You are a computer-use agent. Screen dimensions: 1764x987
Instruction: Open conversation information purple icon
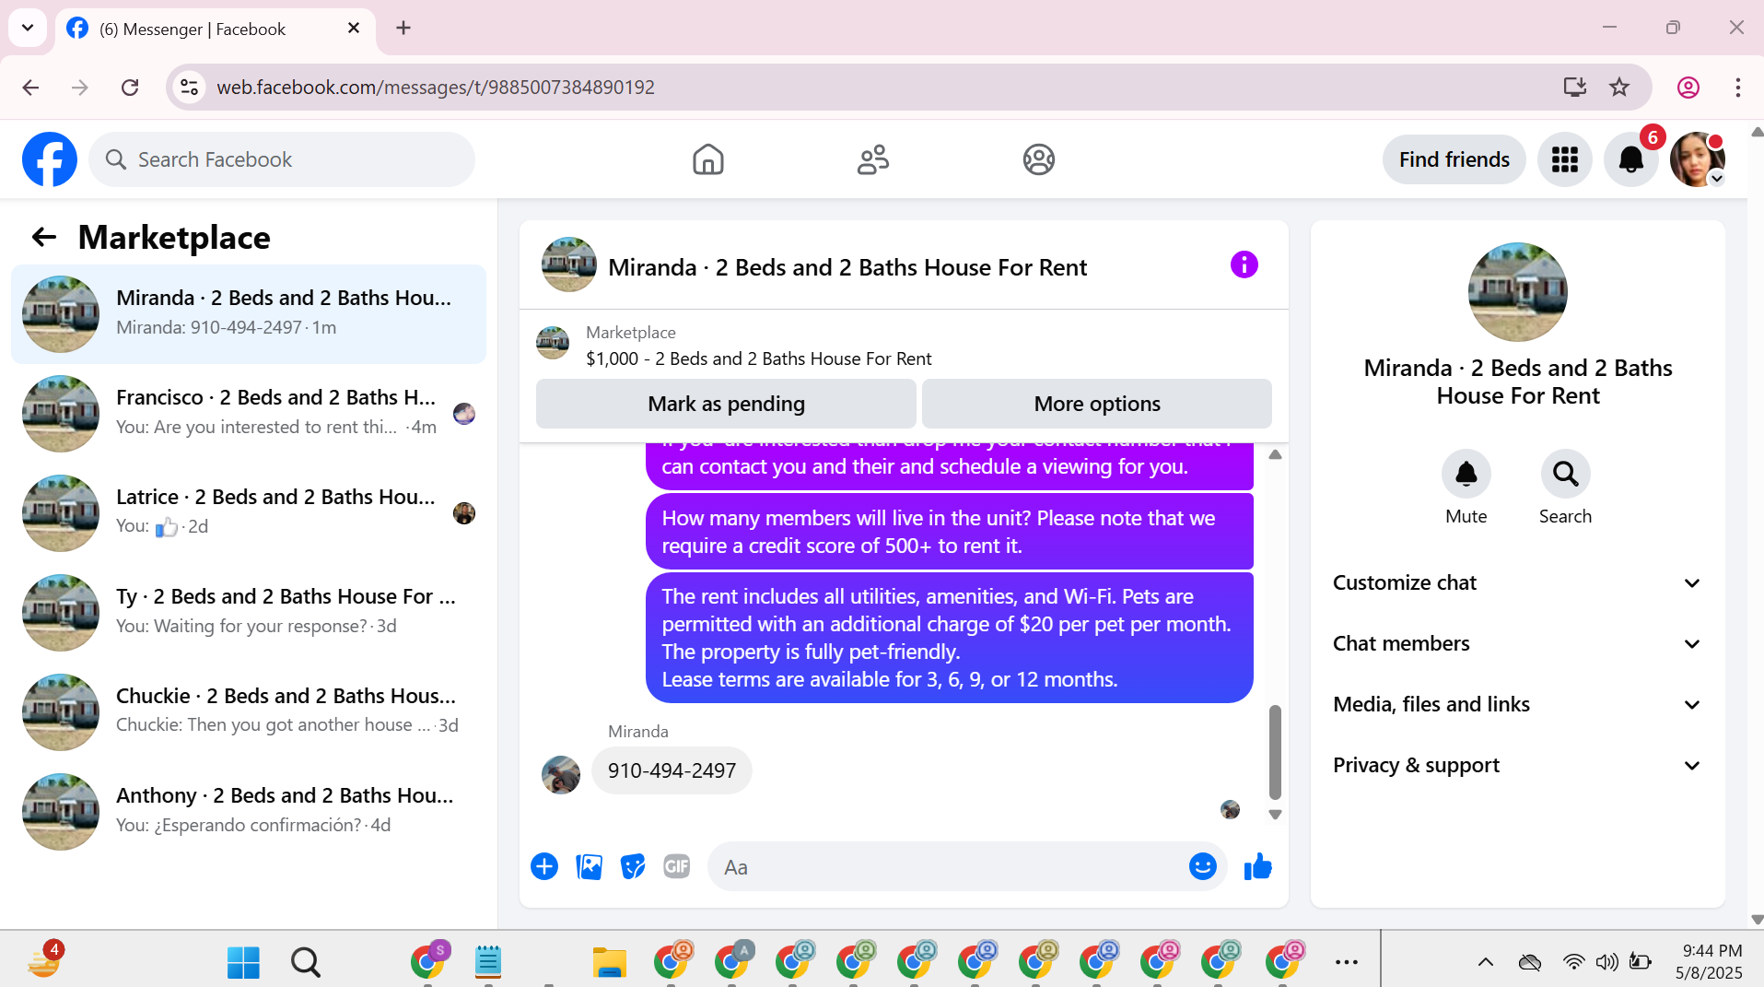(1244, 265)
